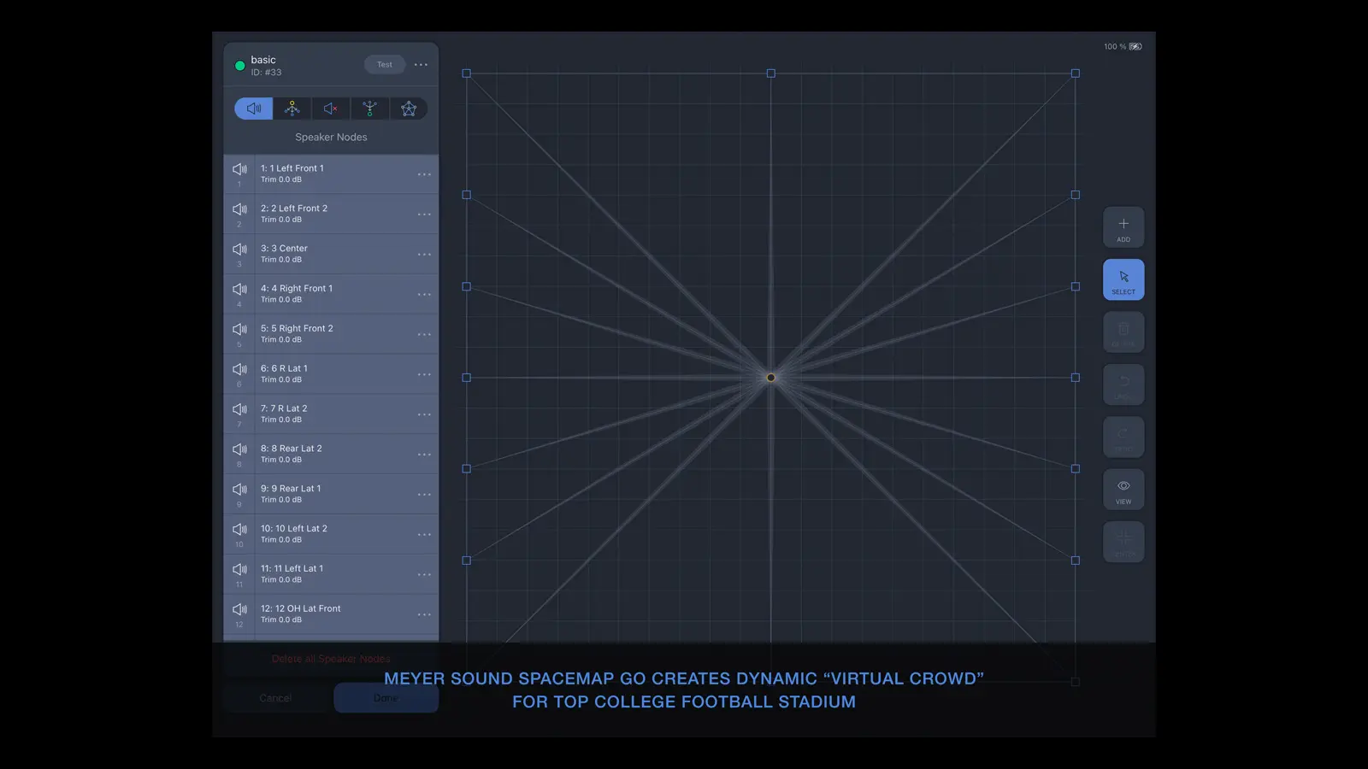Open options menu for 1 Left Front 1
The height and width of the screenshot is (769, 1368).
coord(424,174)
